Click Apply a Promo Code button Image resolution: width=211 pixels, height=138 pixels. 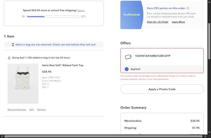tap(162, 89)
